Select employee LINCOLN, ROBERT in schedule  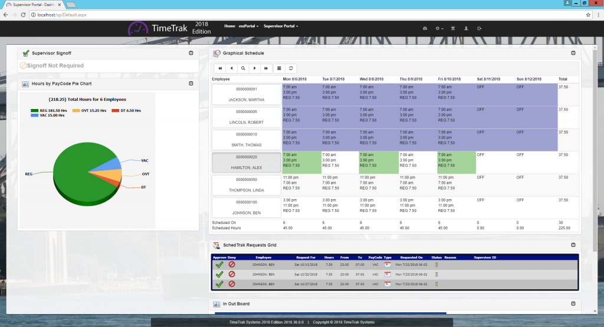[247, 117]
